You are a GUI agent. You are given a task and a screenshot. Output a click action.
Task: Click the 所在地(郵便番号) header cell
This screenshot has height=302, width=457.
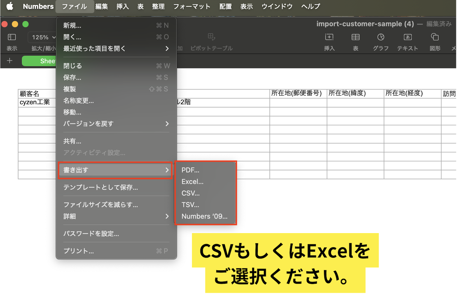298,94
